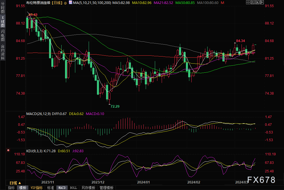The width and height of the screenshot is (284, 190).
Task: Open the 指标 tab at the bottom
Action: 11,188
